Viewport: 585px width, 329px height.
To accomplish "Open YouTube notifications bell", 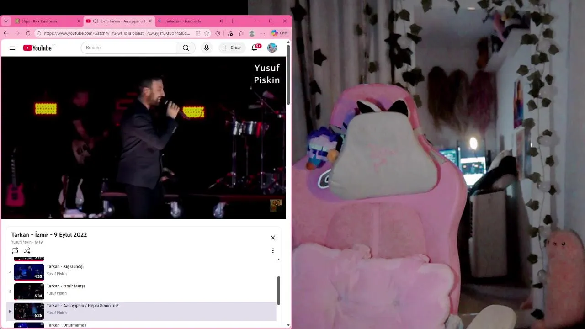I will 255,48.
